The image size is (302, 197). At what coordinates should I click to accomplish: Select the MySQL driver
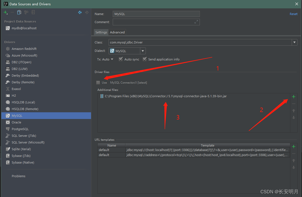46,116
